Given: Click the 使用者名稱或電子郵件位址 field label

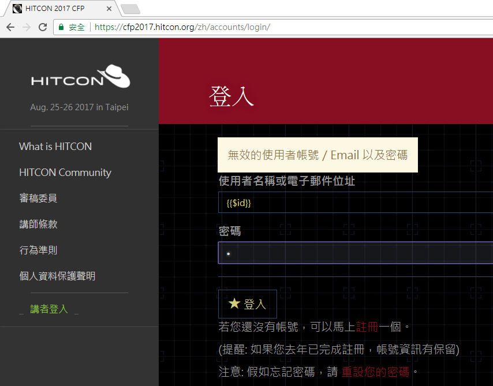Looking at the screenshot, I should pyautogui.click(x=287, y=181).
